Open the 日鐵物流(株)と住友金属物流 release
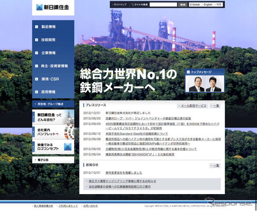Image resolution: width=257 pixels, height=211 pixels. 151,149
